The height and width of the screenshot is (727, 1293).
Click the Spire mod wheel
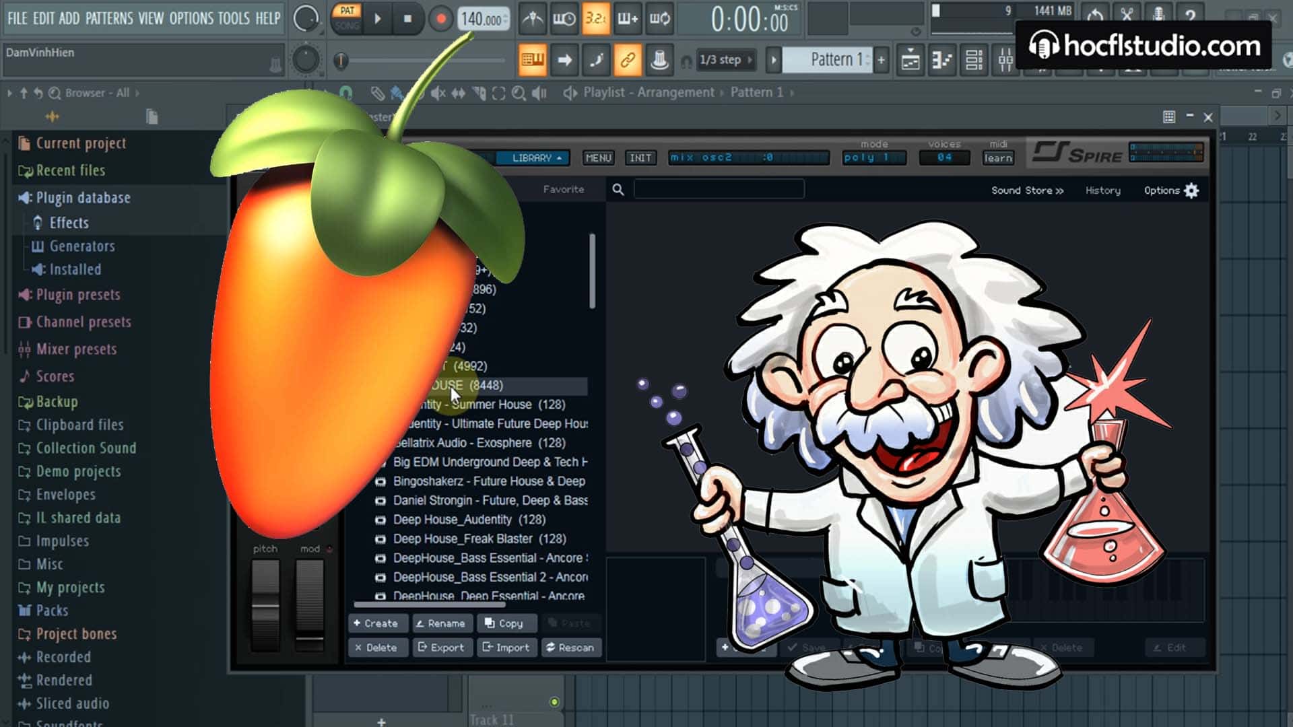310,604
